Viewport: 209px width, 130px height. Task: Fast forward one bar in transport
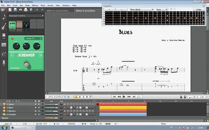(129, 97)
